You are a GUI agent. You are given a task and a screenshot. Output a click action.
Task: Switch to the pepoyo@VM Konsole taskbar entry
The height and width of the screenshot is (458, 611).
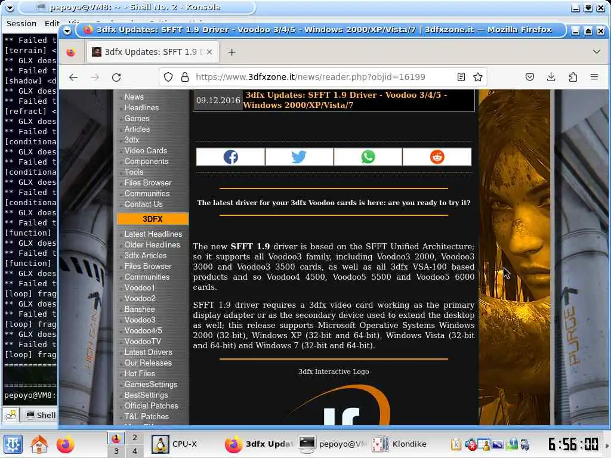coord(333,444)
